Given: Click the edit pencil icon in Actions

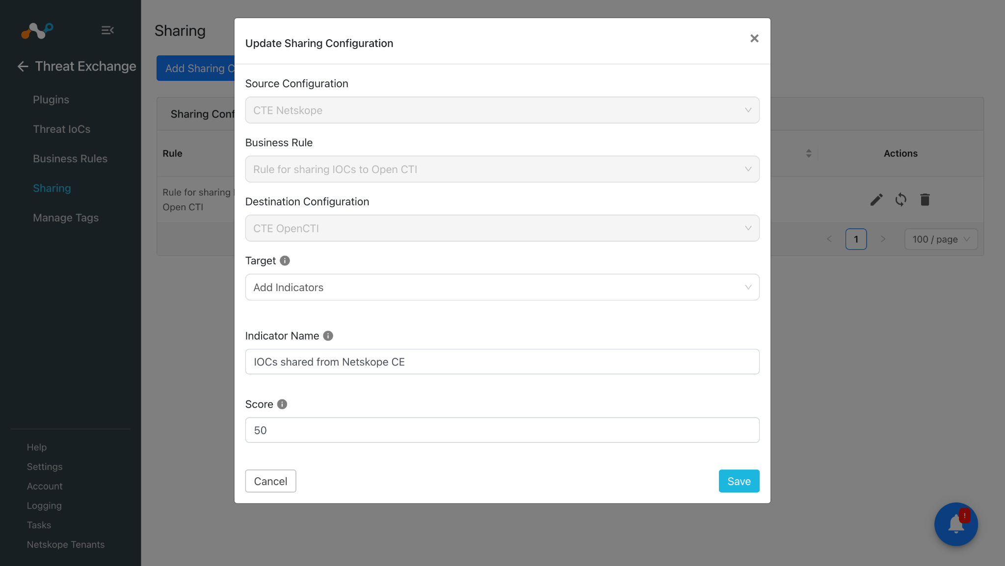Looking at the screenshot, I should point(876,199).
